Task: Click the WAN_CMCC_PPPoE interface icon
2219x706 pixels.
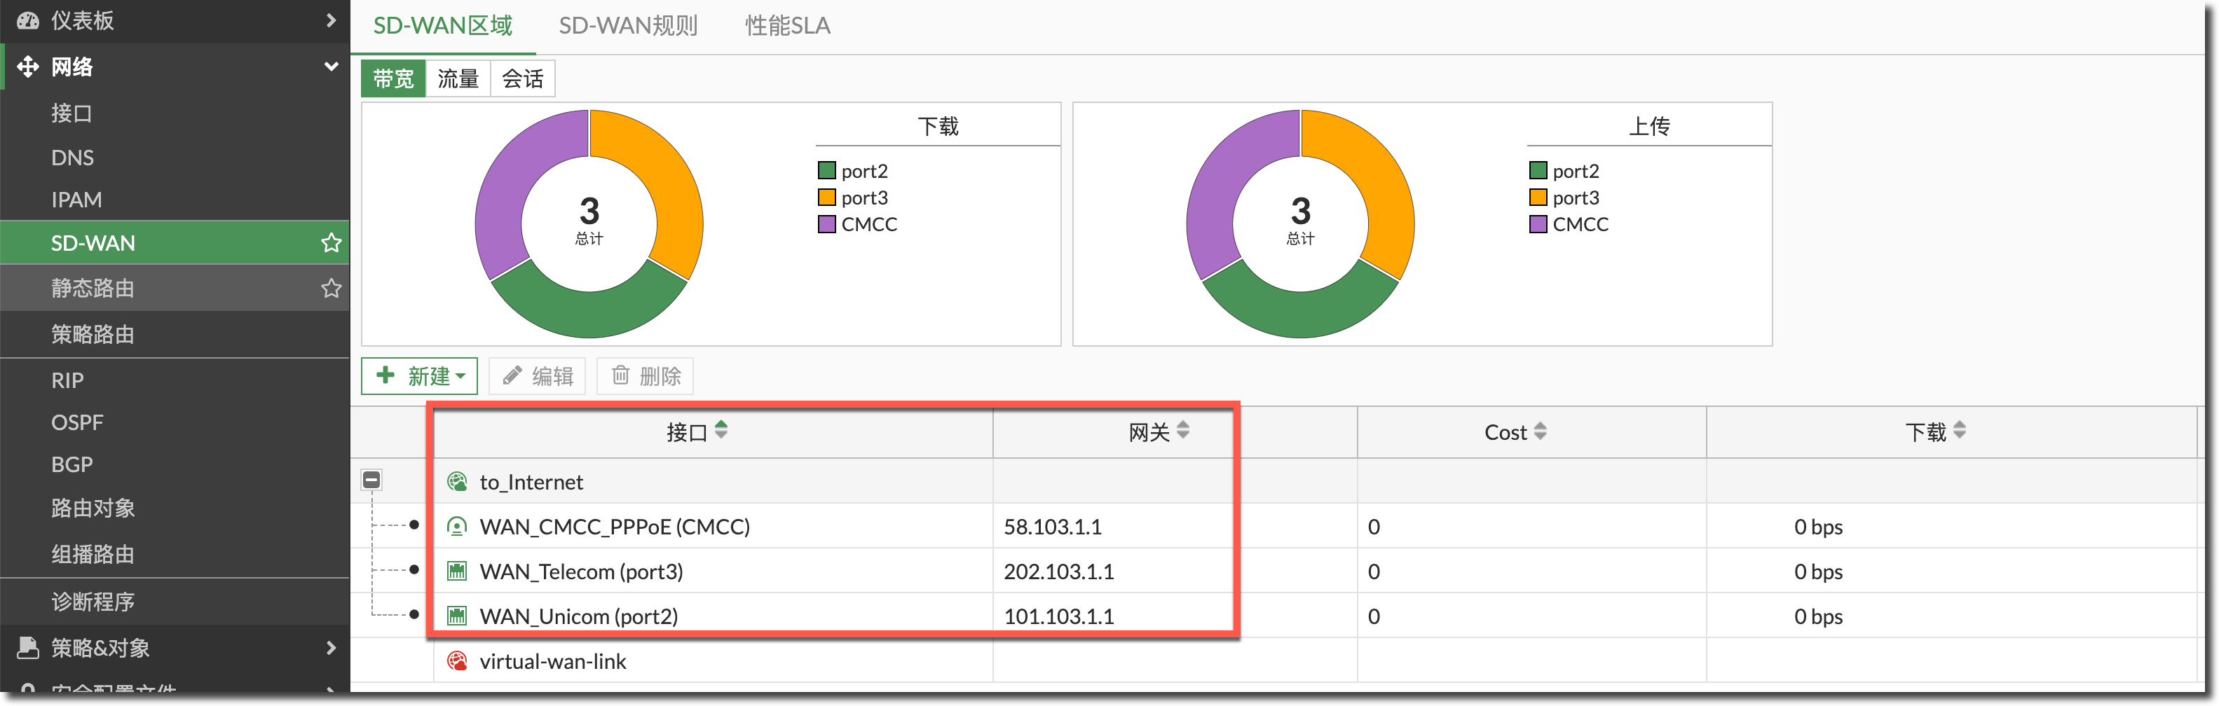Action: tap(456, 526)
